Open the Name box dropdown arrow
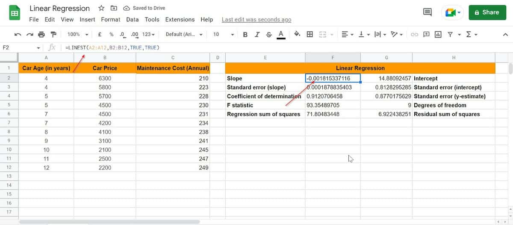This screenshot has height=225, width=513. click(x=39, y=48)
